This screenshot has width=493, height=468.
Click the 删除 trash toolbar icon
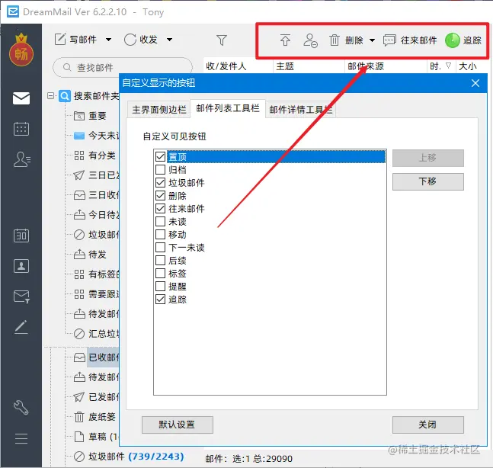tap(335, 40)
